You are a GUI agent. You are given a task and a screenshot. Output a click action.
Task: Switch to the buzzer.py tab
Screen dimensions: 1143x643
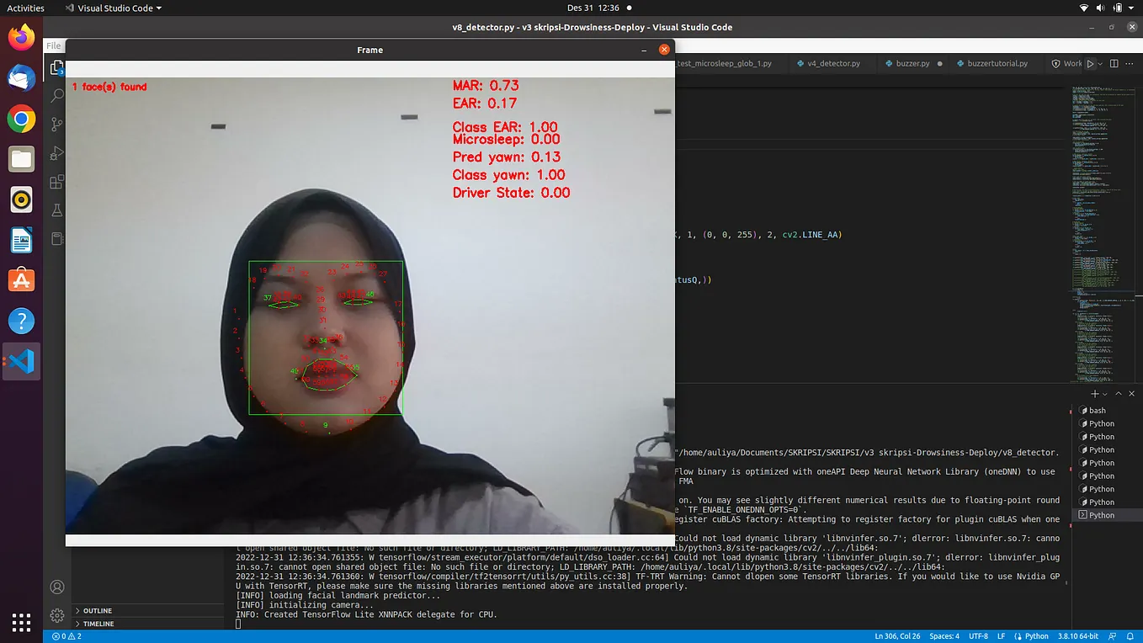pos(914,63)
